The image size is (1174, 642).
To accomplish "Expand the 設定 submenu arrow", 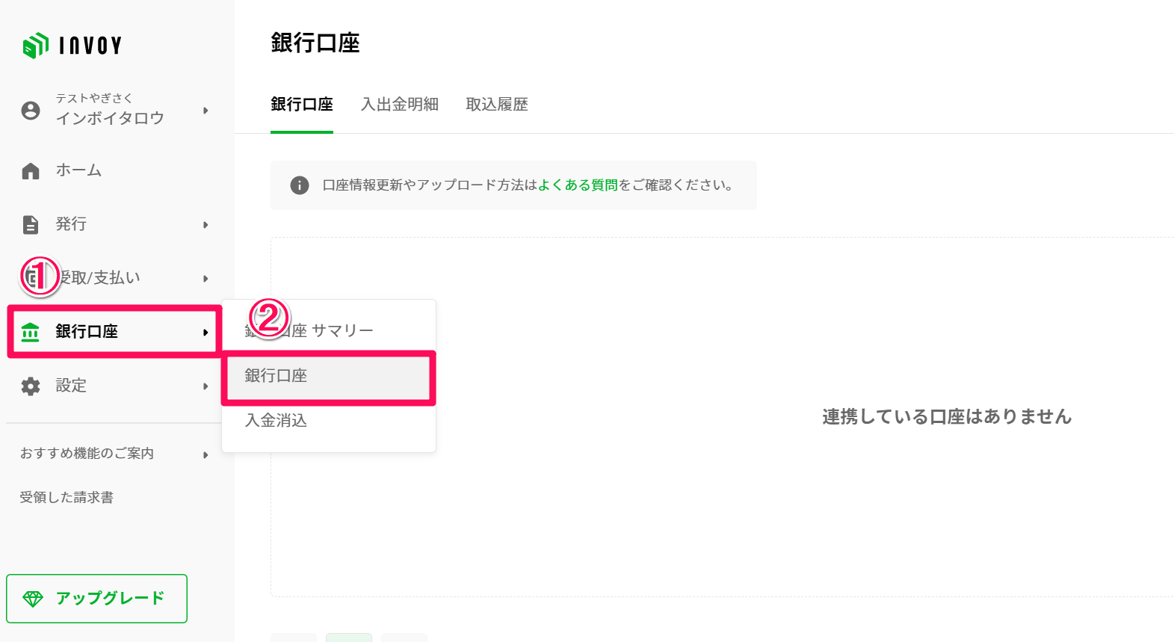I will click(x=206, y=386).
